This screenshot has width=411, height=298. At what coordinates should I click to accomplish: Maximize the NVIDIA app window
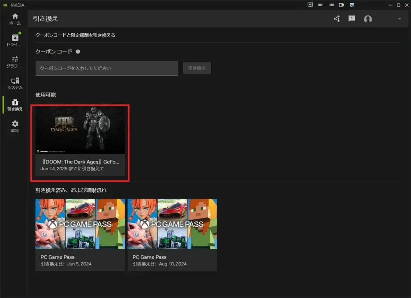point(398,5)
